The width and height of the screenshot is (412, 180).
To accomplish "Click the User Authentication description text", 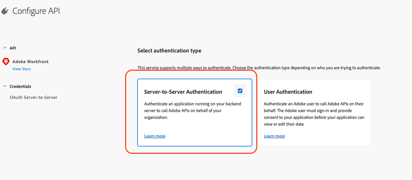I will coord(314,114).
